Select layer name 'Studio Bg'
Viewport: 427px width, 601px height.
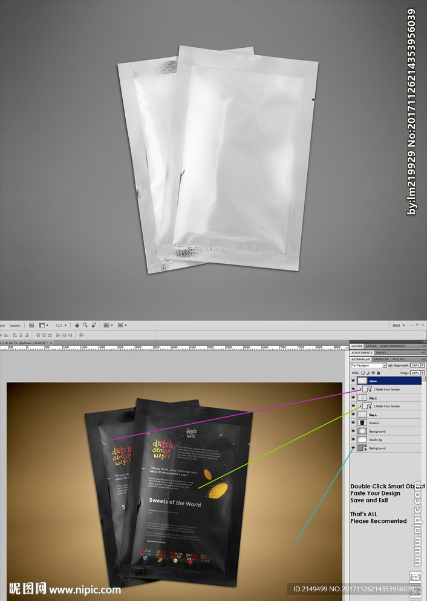click(x=376, y=440)
